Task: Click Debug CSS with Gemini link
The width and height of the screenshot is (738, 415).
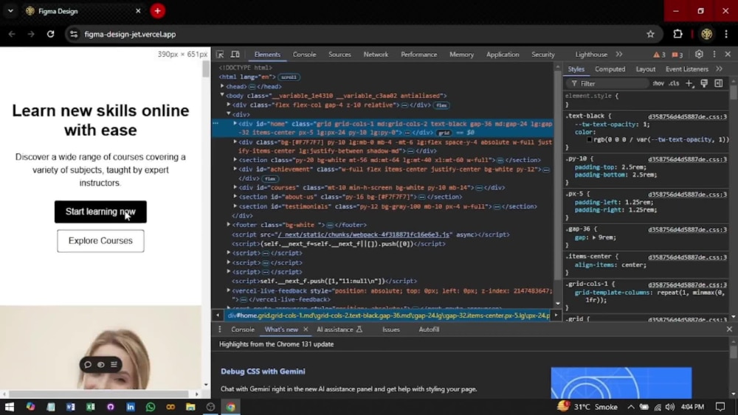Action: pyautogui.click(x=263, y=372)
